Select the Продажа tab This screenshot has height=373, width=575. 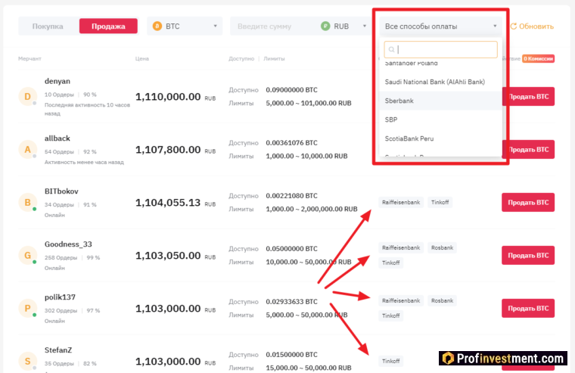108,26
